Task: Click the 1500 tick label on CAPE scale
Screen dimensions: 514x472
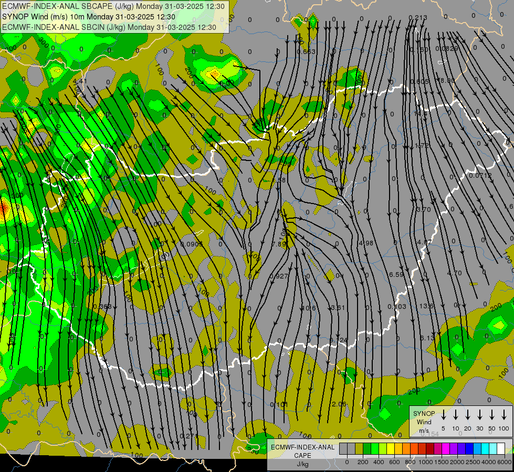Action: 442,462
